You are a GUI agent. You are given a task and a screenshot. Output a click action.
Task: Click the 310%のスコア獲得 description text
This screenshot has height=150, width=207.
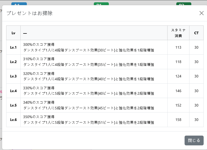tap(39, 59)
